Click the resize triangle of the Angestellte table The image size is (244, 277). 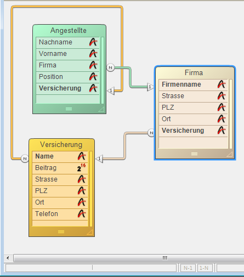point(101,109)
